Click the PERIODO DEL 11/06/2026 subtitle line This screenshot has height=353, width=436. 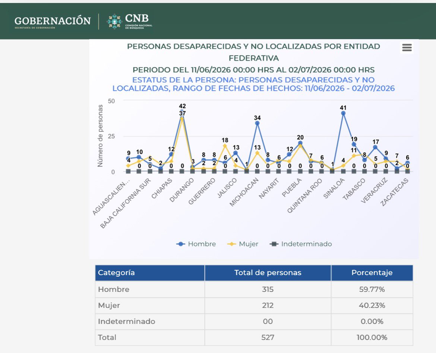pos(254,70)
